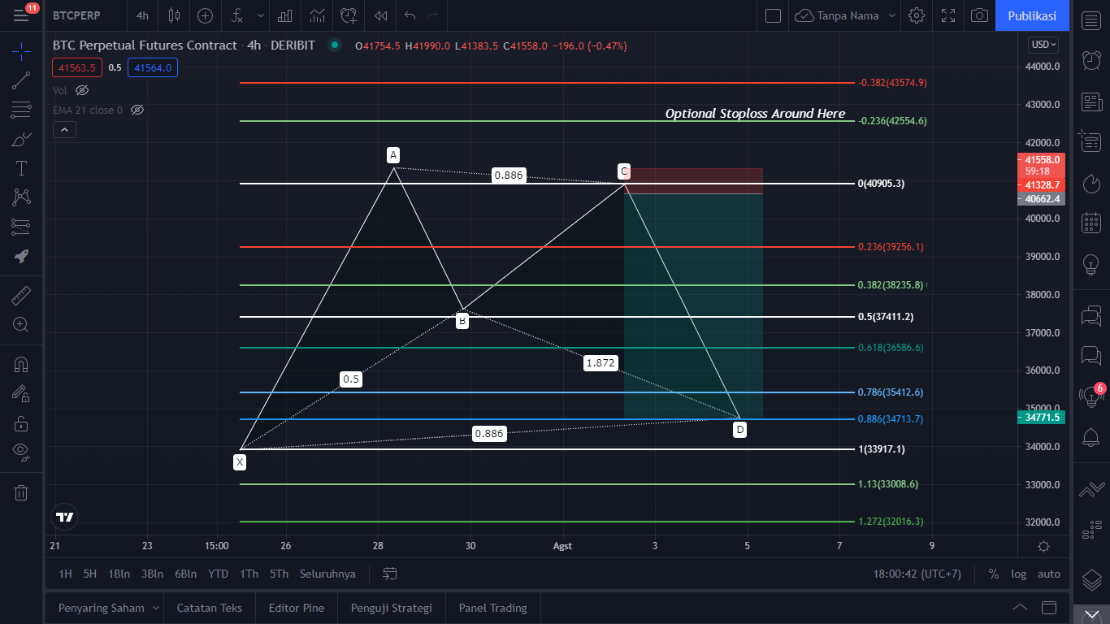The image size is (1110, 624).
Task: Click the 41564.0 buy price button
Action: 153,67
